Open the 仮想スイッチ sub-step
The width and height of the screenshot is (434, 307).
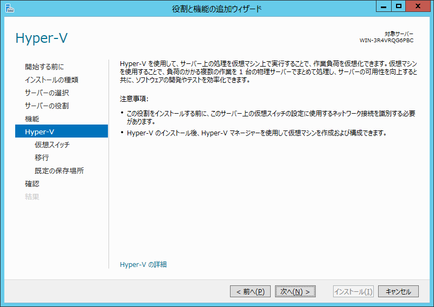[52, 145]
